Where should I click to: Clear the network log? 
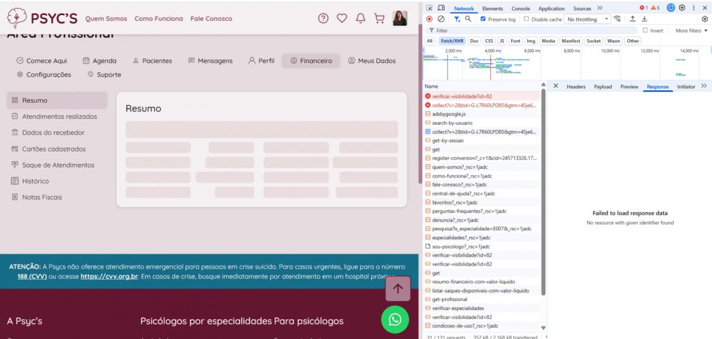tap(441, 19)
